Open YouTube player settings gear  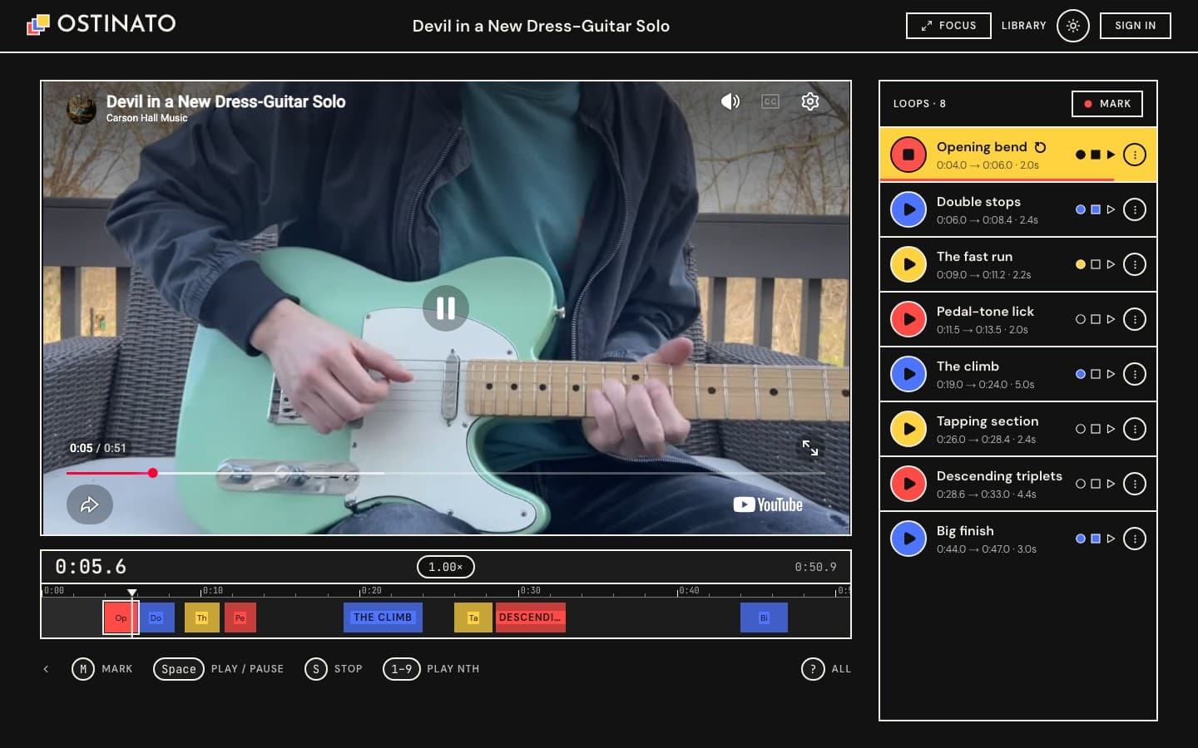[810, 101]
